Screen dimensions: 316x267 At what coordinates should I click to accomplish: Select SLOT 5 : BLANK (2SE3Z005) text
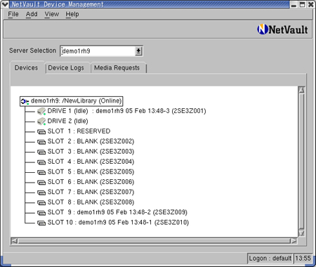click(x=91, y=171)
